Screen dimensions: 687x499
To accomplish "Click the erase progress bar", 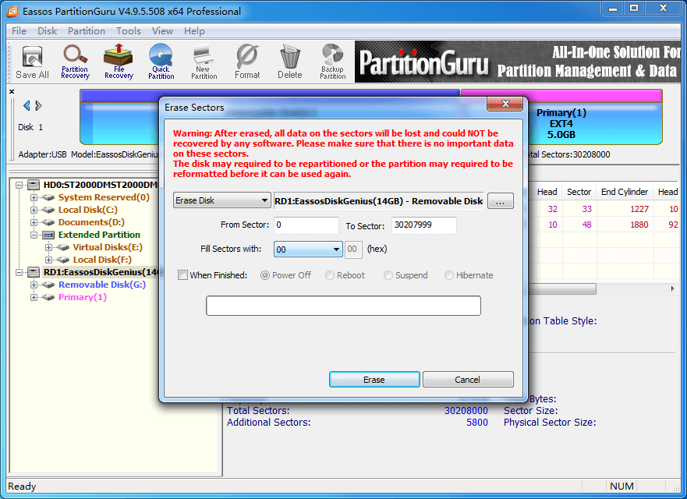I will click(343, 306).
